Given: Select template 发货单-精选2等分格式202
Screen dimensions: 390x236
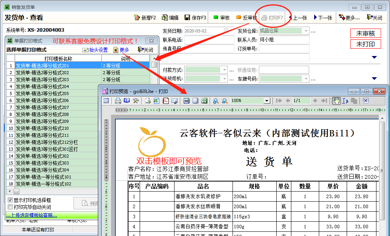Looking at the screenshot, I should click(x=78, y=73).
